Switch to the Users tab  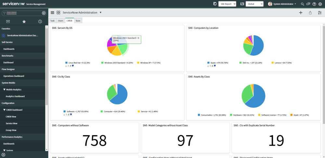click(x=60, y=20)
